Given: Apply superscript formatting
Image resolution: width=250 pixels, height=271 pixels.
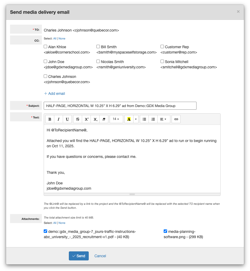Looking at the screenshot, I should [x=86, y=119].
